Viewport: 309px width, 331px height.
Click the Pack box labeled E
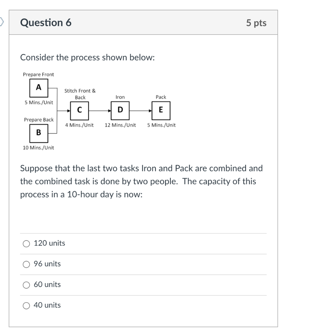(x=160, y=110)
